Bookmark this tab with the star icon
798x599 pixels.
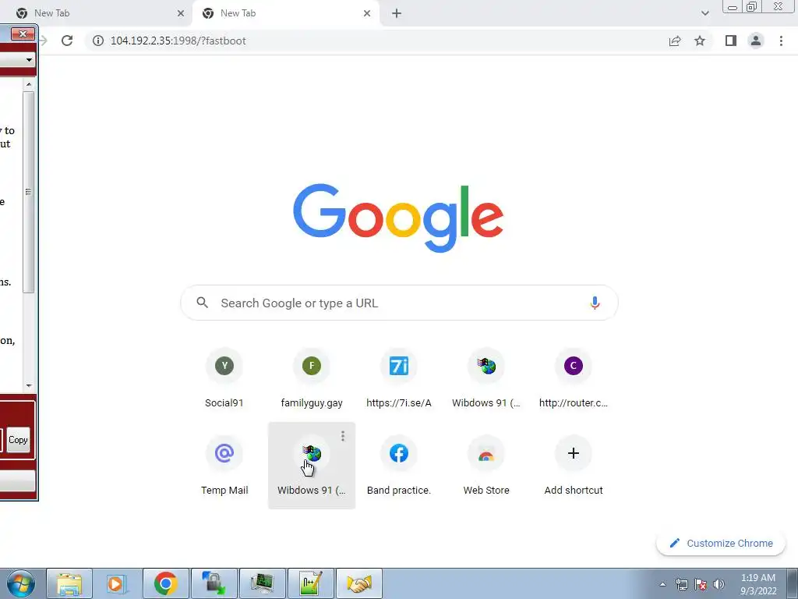(x=700, y=41)
